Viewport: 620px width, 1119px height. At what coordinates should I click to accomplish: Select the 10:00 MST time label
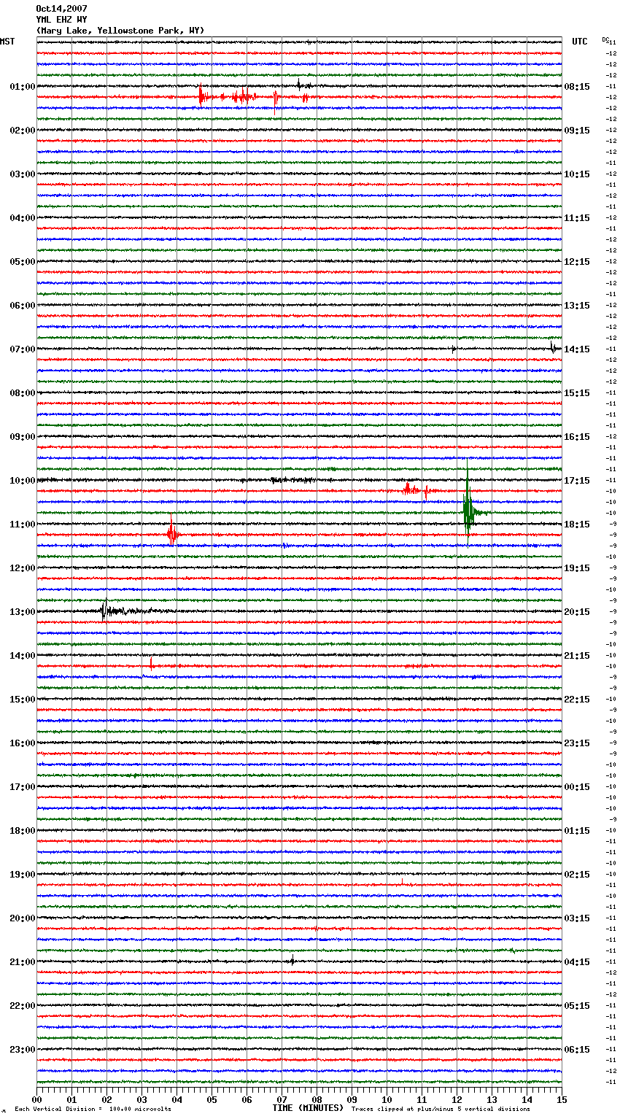(x=23, y=481)
